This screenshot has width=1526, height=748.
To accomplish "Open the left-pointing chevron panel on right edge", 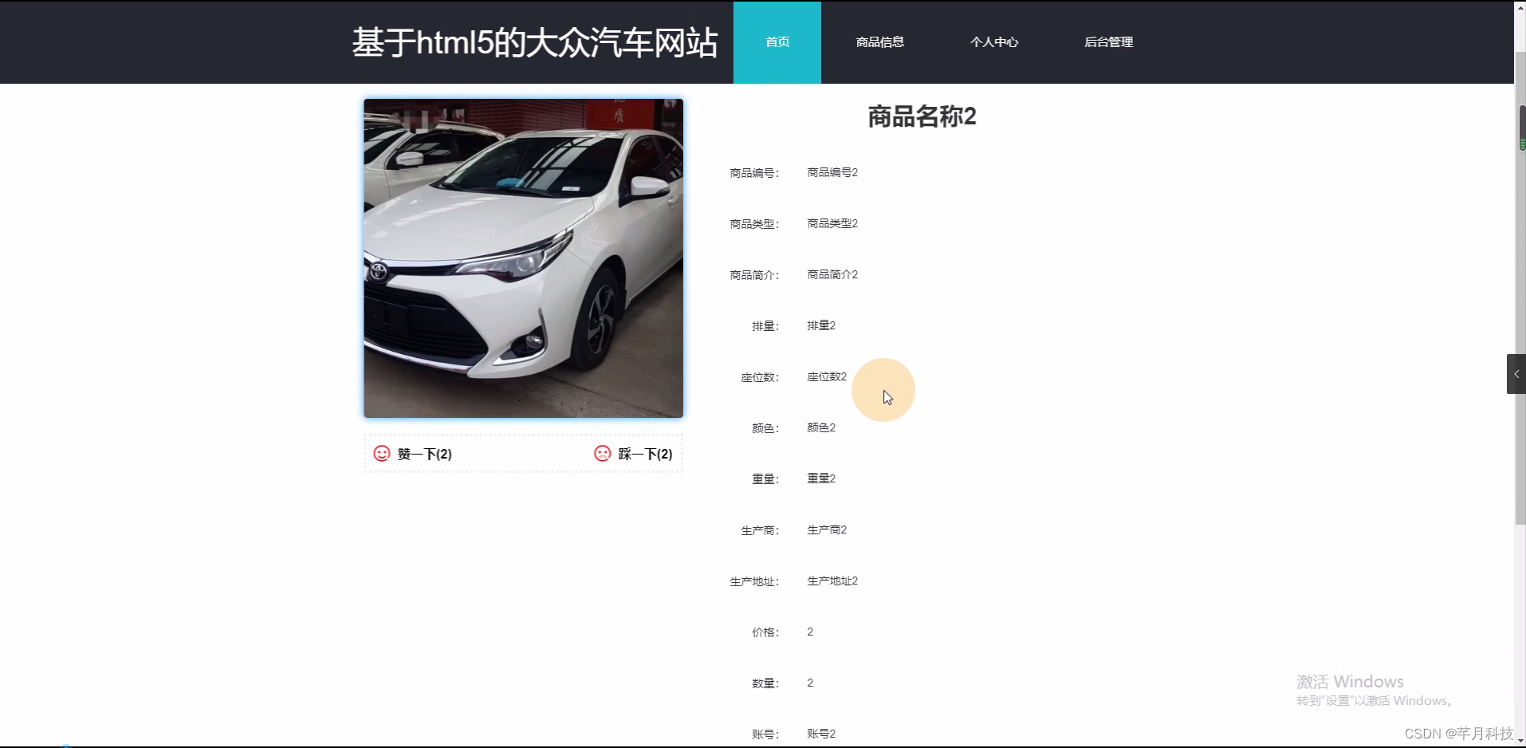I will (1515, 373).
